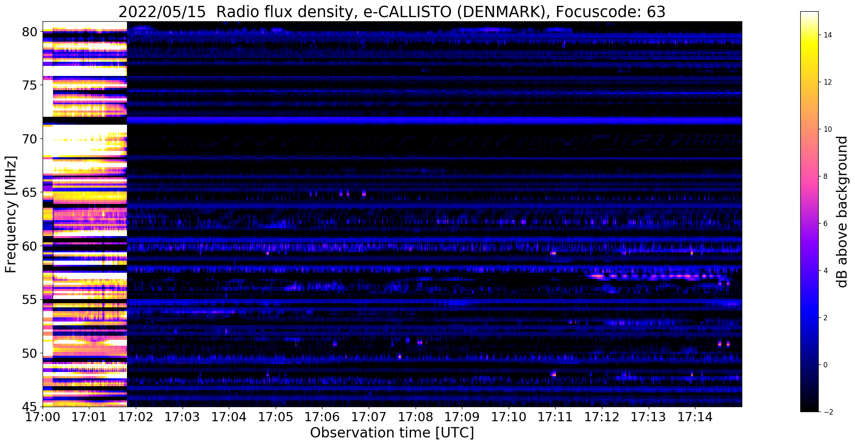Click the 17:09 time tick label
Screen dimensions: 855x445
[x=462, y=417]
